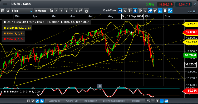Open the B Bänder (20, 2, S) legend

pos(17,28)
